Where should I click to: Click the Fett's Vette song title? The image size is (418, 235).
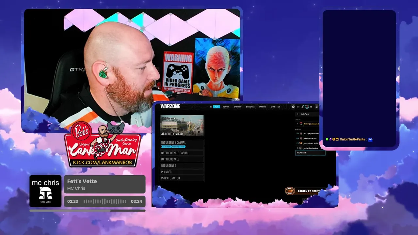82,181
